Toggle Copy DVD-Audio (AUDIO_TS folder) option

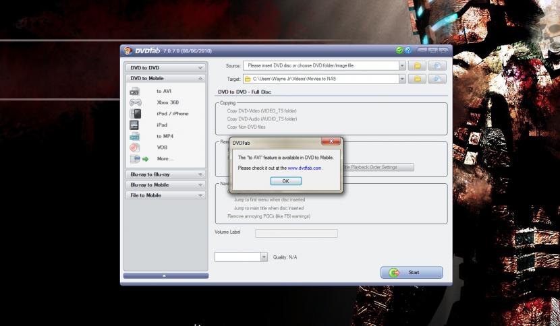point(262,119)
